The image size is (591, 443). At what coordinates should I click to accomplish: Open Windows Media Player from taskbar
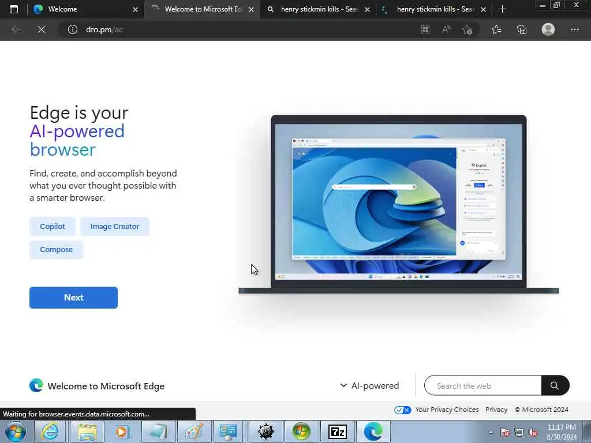(122, 431)
